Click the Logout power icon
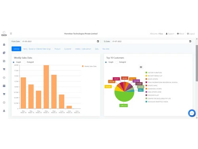Viewport: 198px width, 149px height. (188, 34)
